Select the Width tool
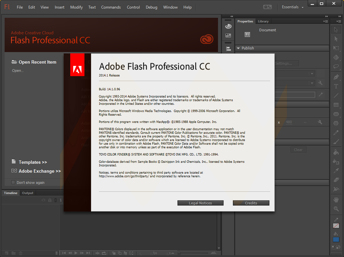Viewport: 344px width, 257px height. [336, 189]
